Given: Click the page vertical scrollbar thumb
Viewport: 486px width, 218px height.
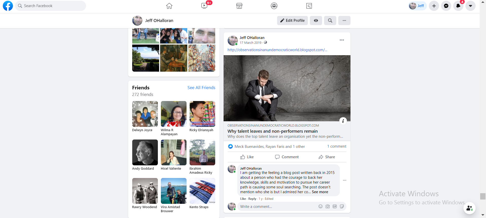Looking at the screenshot, I should click(483, 196).
